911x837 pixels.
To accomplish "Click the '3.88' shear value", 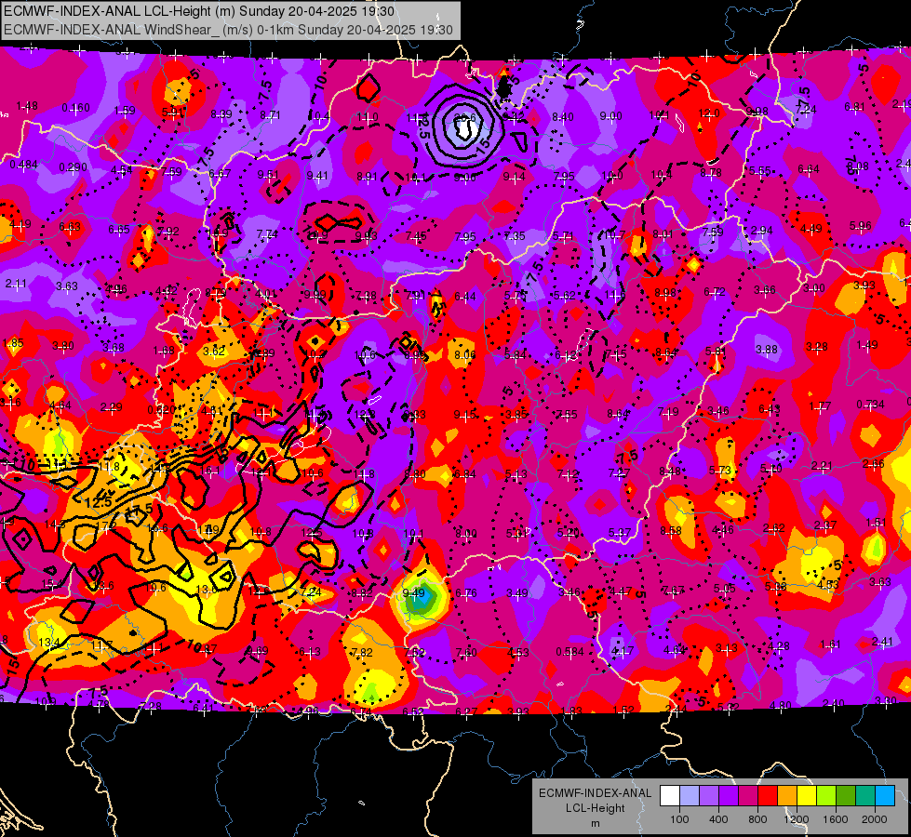I will point(767,349).
